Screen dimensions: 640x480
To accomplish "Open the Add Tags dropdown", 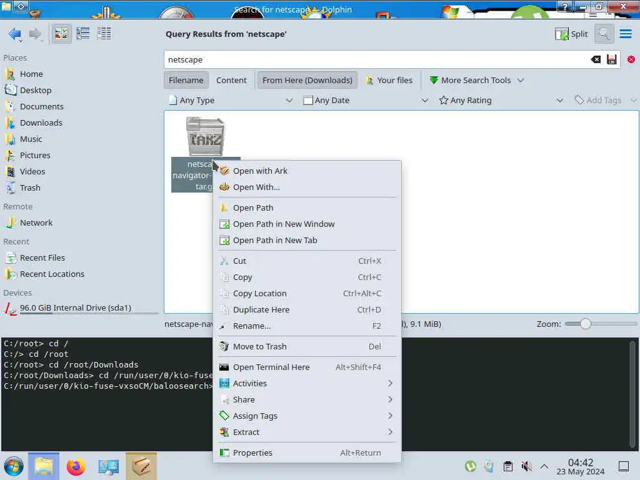I will point(605,101).
